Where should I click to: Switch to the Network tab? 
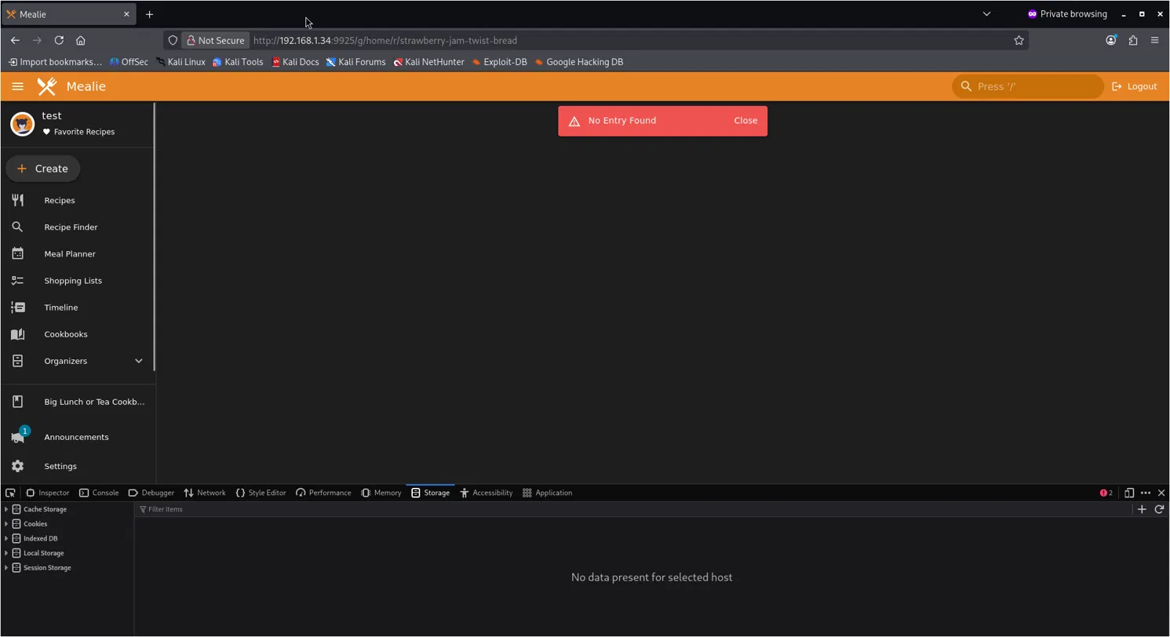(205, 493)
